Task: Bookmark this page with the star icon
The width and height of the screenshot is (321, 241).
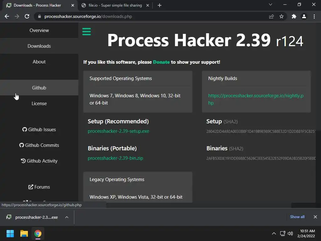Action: (x=282, y=16)
